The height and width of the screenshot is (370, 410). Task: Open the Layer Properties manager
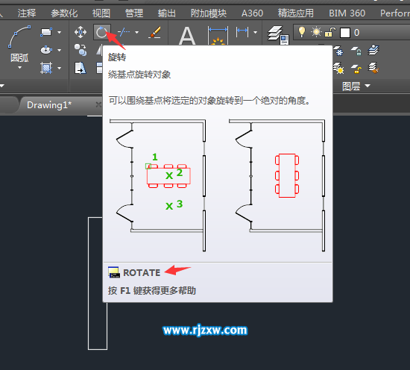point(277,35)
